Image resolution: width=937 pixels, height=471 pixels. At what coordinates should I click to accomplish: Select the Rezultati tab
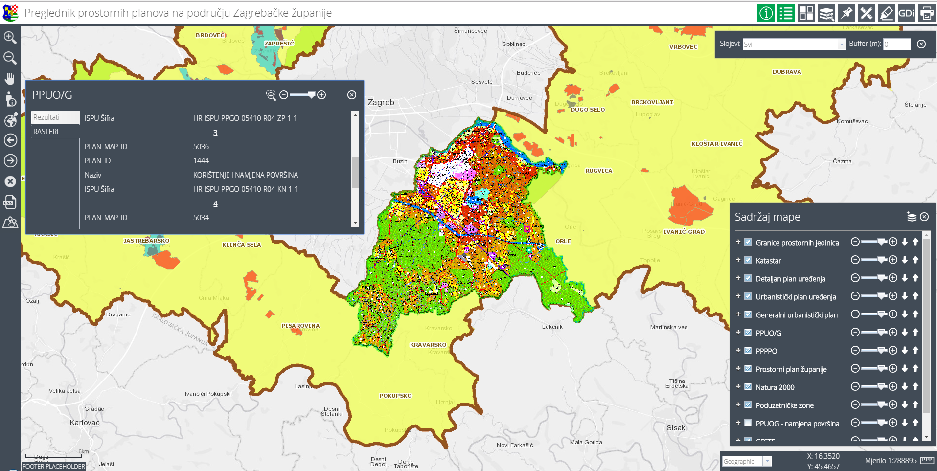click(x=55, y=117)
